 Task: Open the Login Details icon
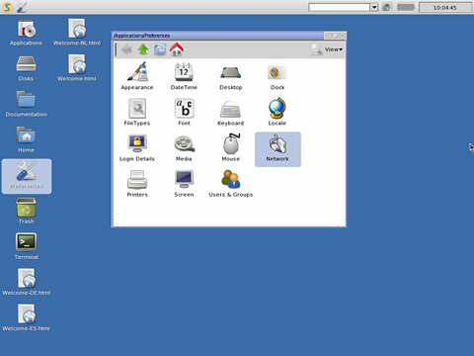(x=137, y=143)
